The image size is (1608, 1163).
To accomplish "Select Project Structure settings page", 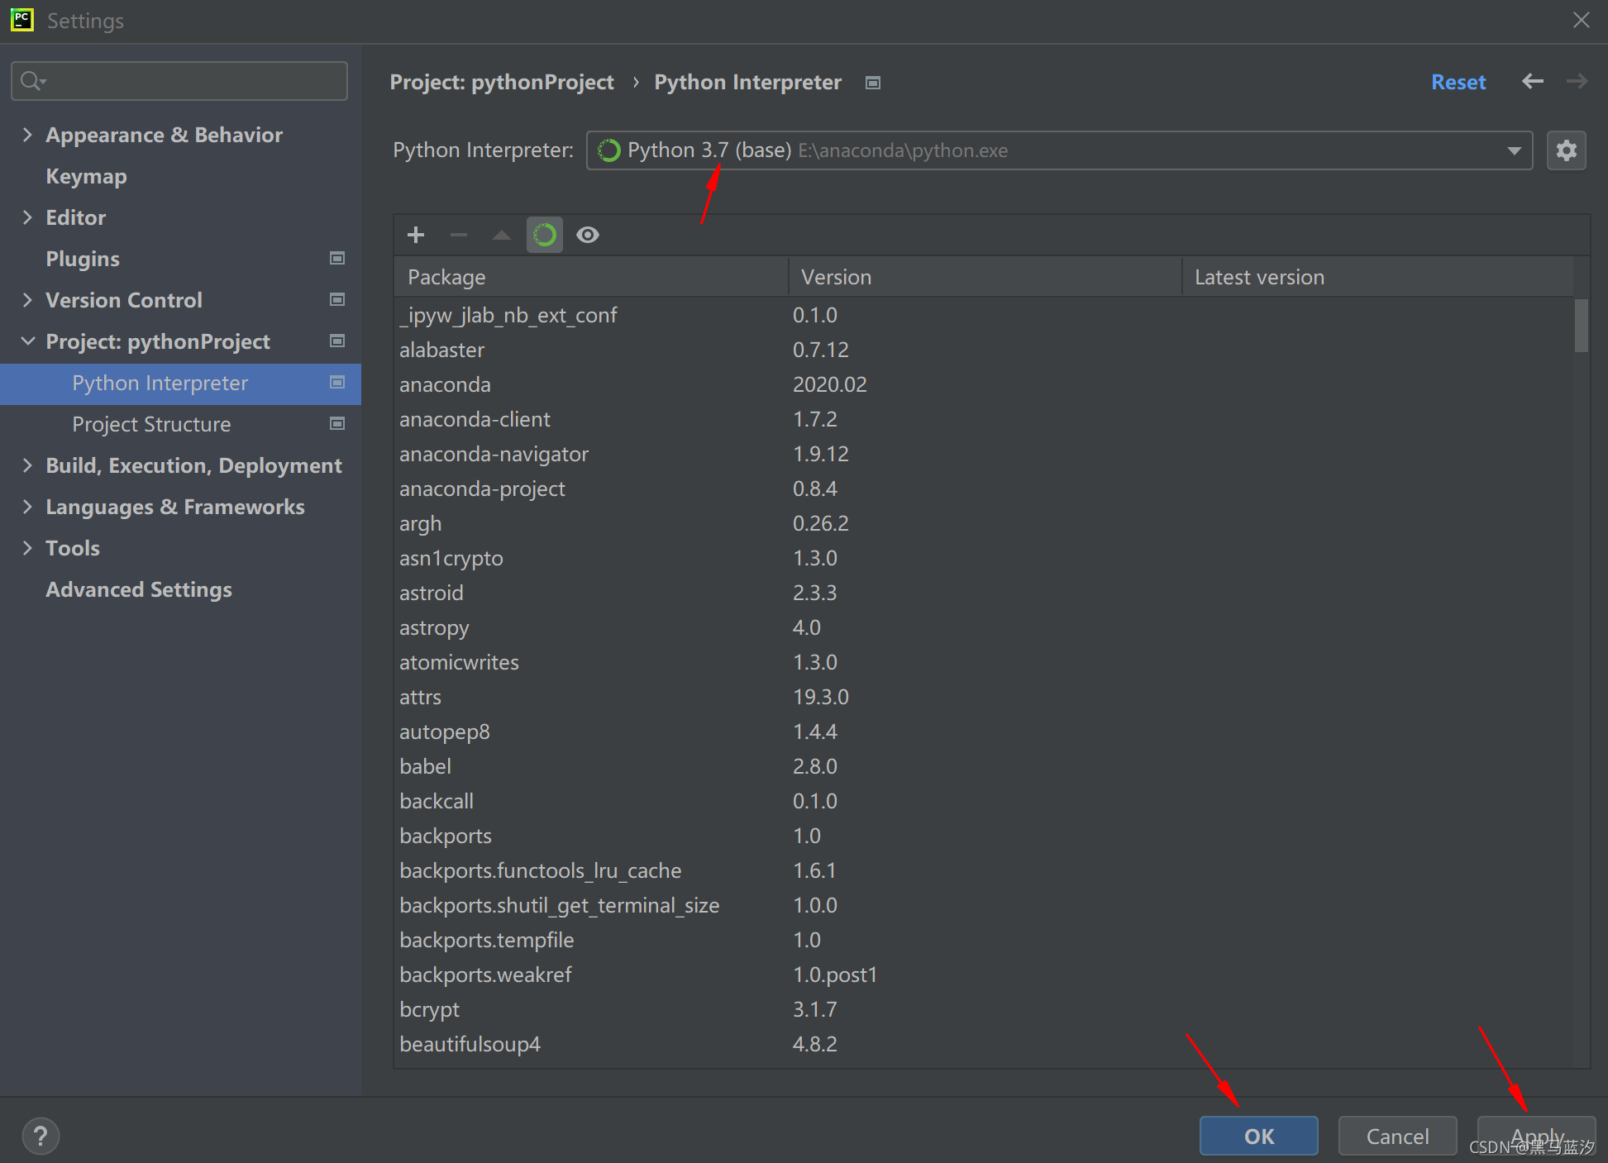I will (x=151, y=424).
